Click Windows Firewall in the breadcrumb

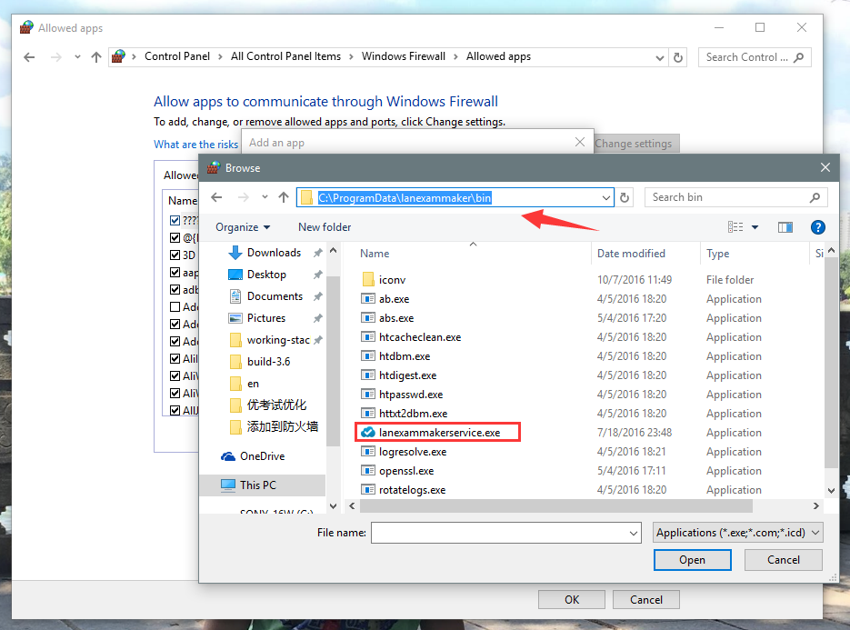tap(404, 56)
